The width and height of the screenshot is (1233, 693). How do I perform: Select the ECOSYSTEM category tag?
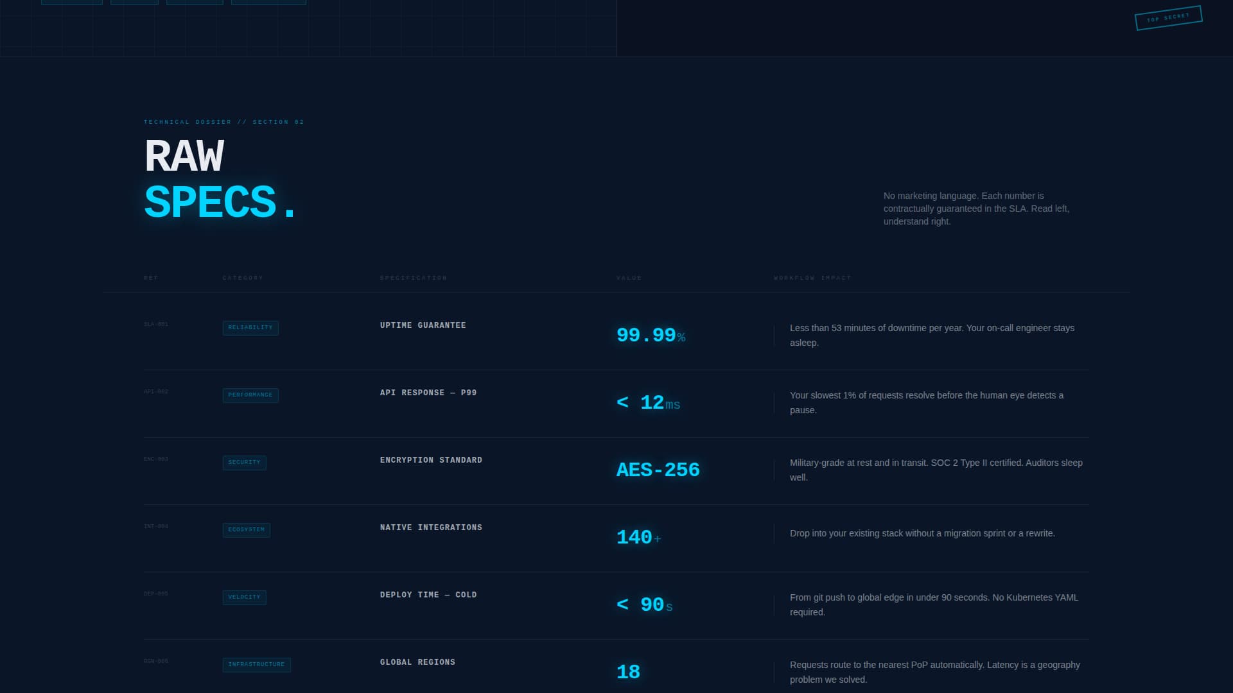point(247,530)
